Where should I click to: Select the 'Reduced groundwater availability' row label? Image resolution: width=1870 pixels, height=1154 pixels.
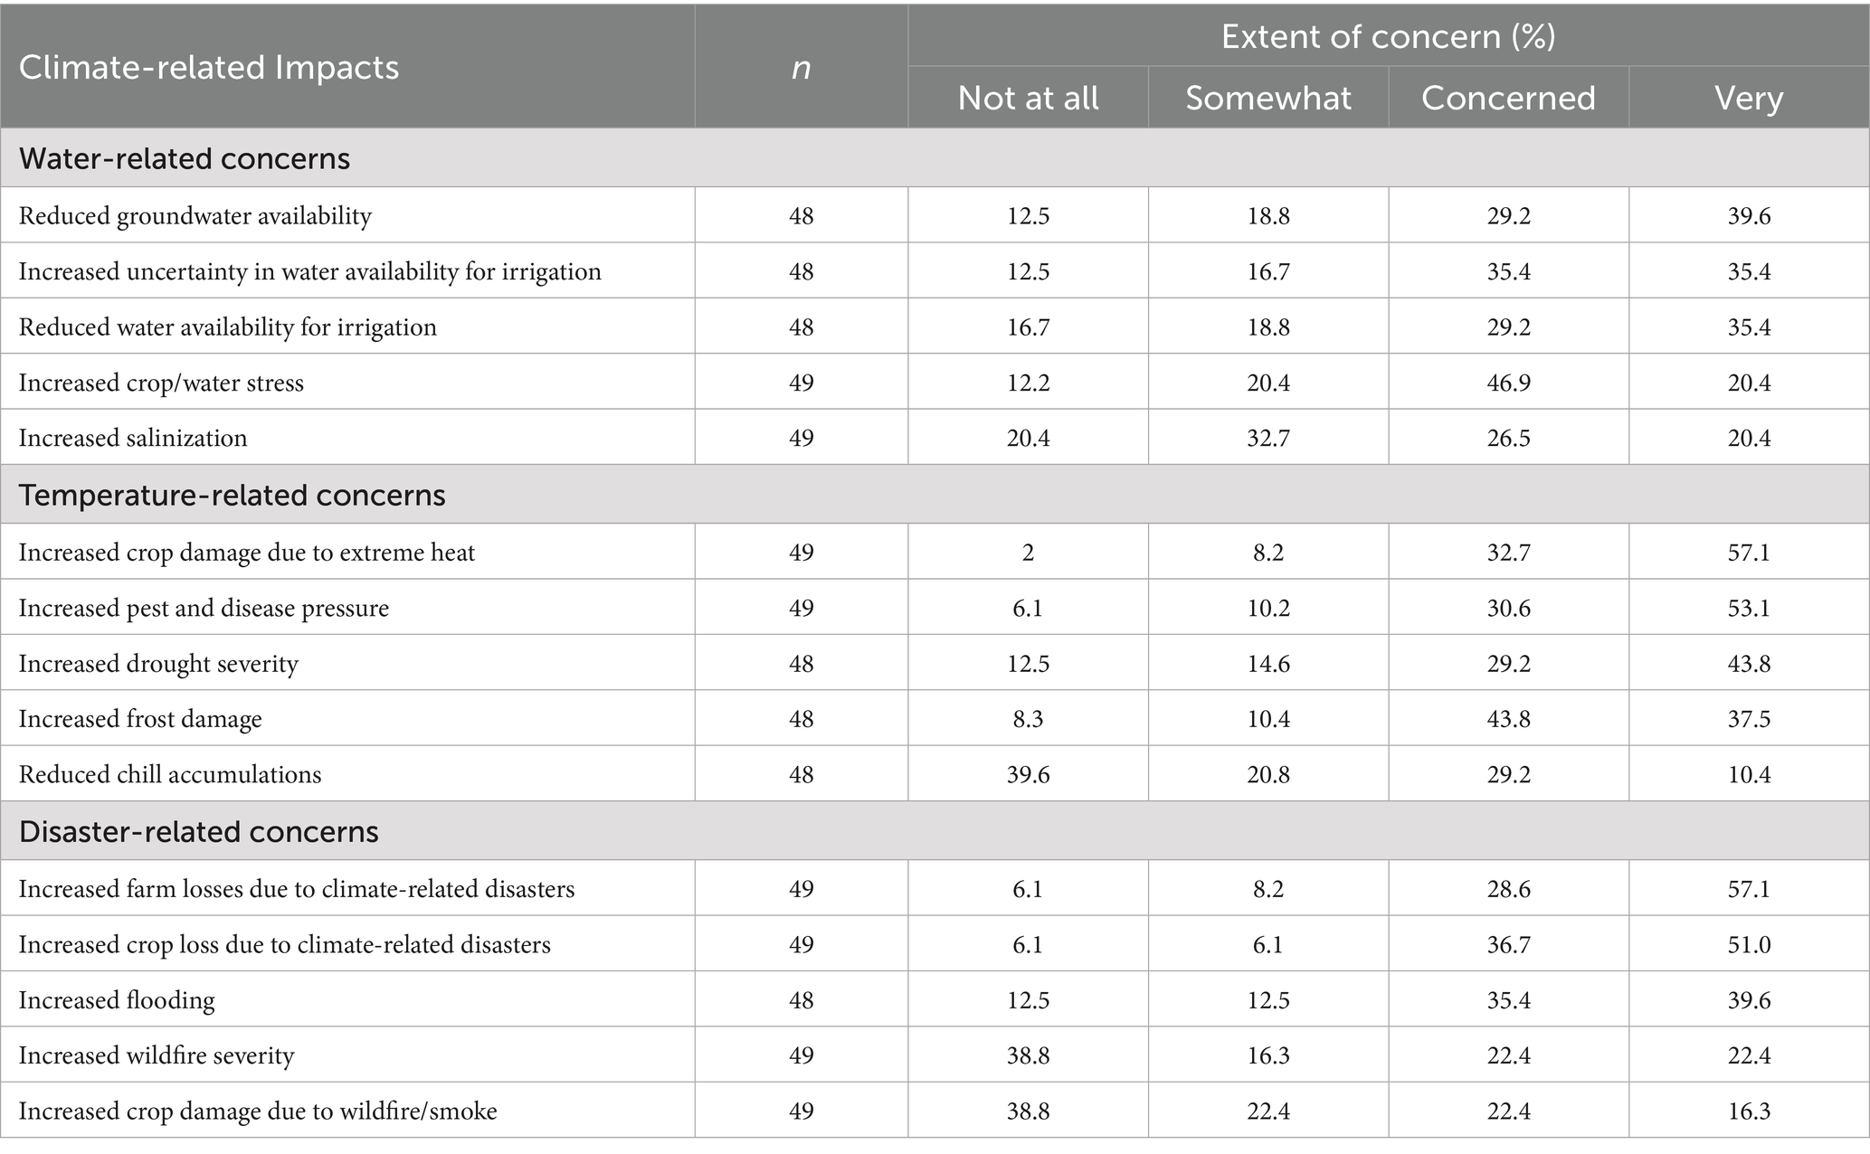(x=195, y=216)
